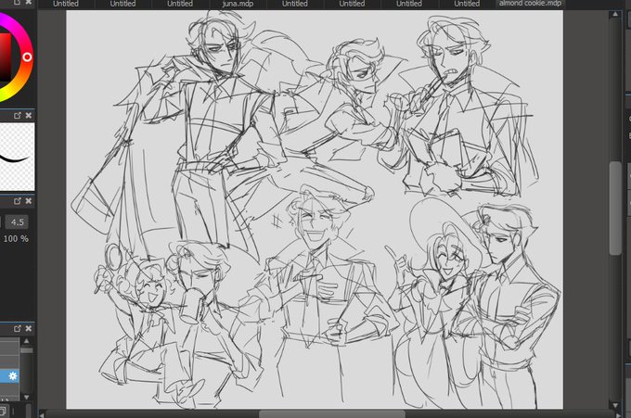
Task: Open the Untitled tab immediately after juna.mdp
Action: point(295,4)
